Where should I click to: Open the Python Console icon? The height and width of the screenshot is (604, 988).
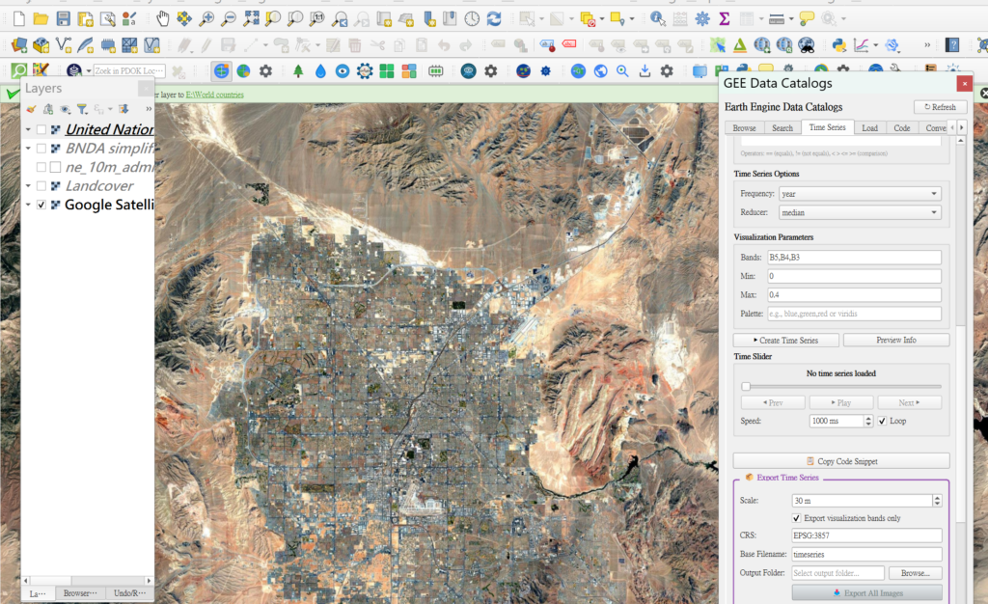point(838,44)
